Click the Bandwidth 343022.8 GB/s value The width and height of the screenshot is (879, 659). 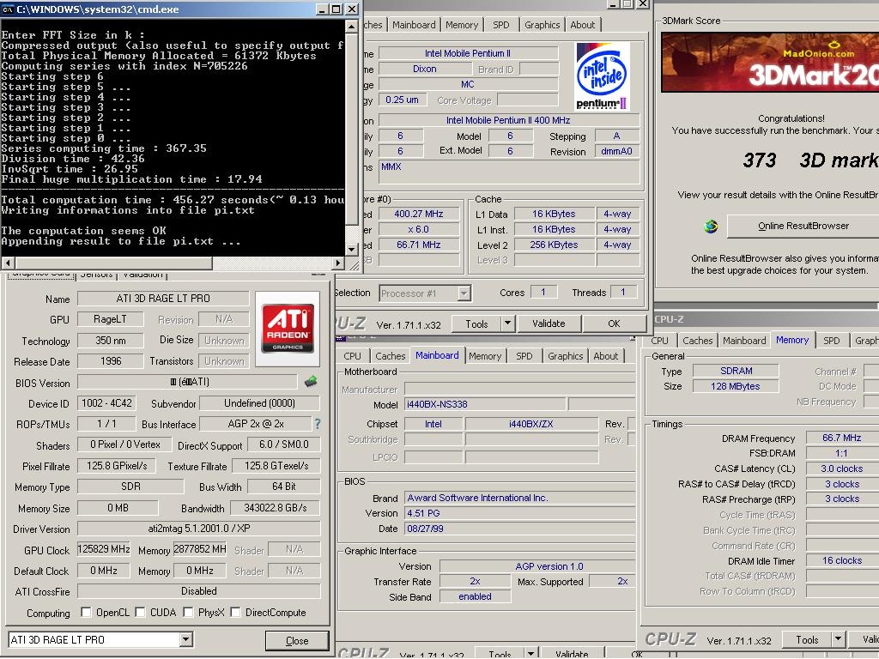(276, 508)
